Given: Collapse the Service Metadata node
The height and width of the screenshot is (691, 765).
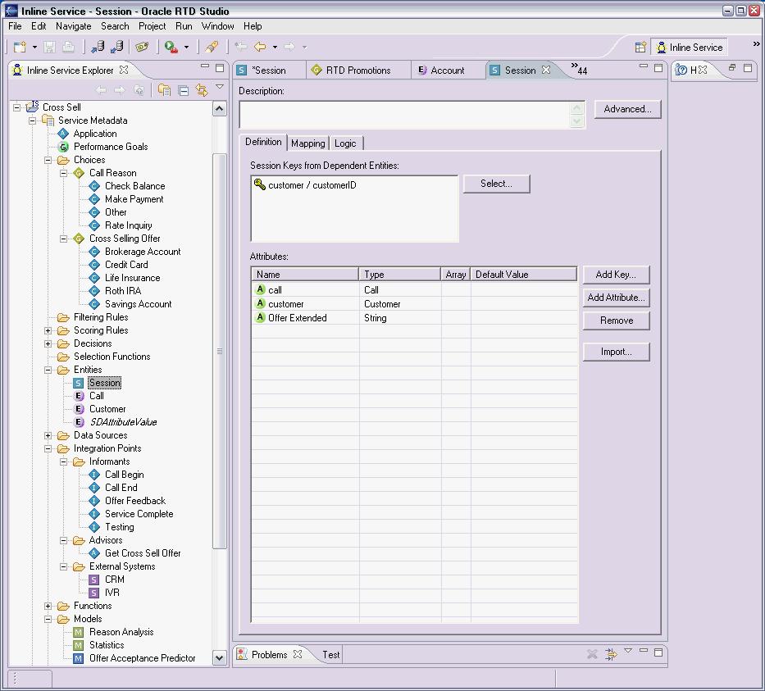Looking at the screenshot, I should point(32,120).
